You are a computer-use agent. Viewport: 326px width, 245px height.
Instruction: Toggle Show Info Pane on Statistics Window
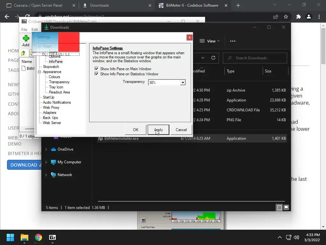96,74
